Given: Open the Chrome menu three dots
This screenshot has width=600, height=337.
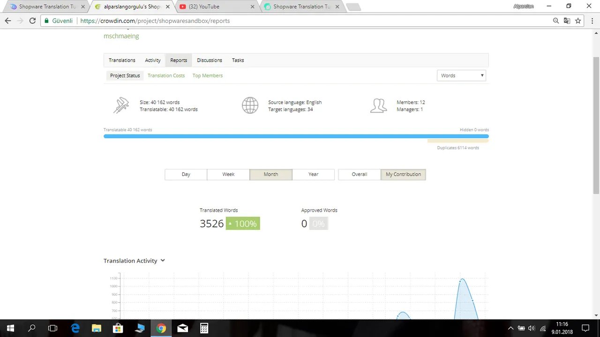Looking at the screenshot, I should tap(591, 21).
